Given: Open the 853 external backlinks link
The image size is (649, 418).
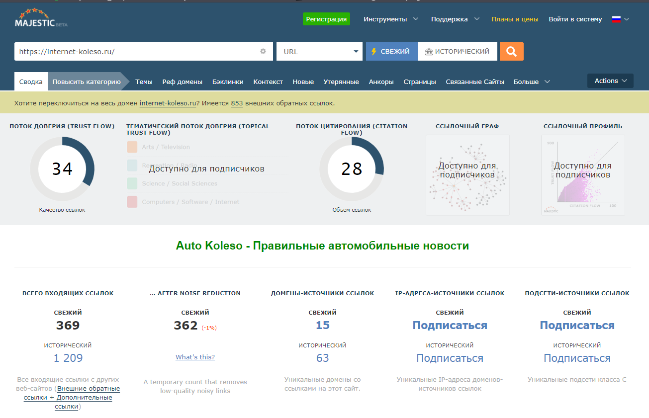Looking at the screenshot, I should (237, 103).
